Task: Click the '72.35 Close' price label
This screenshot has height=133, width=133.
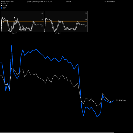Action: click(121, 101)
